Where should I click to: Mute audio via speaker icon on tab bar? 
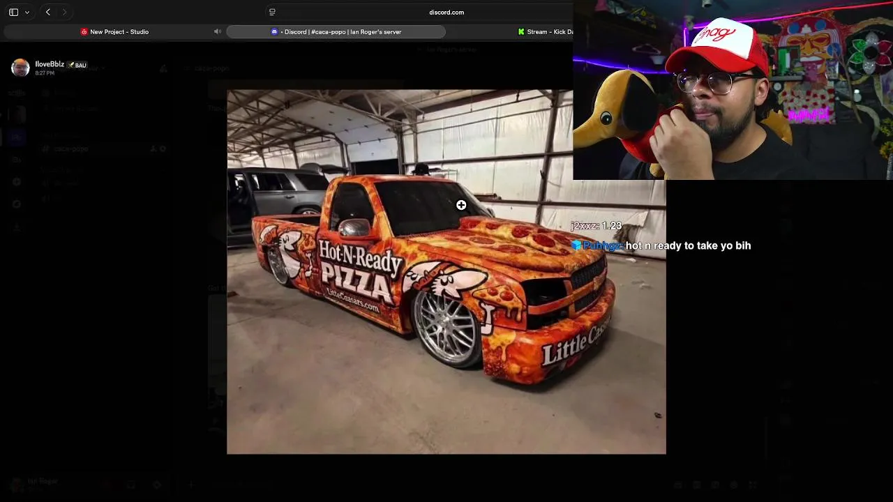[x=218, y=31]
